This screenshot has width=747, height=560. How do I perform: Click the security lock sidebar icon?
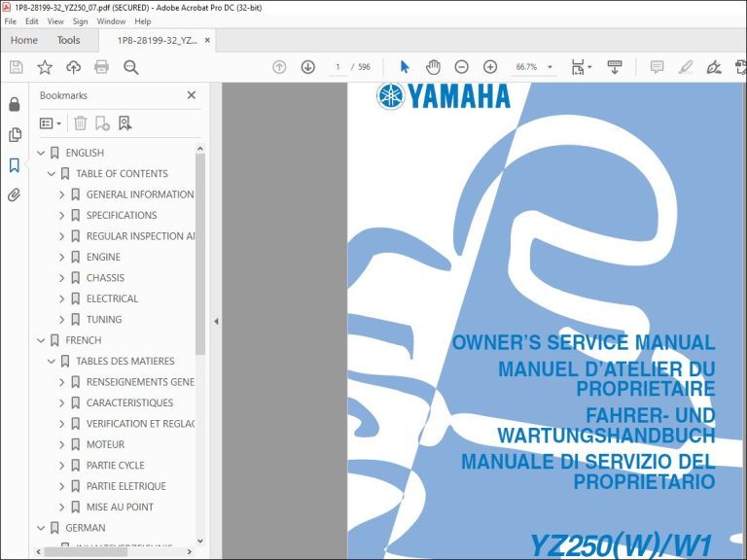click(x=15, y=104)
